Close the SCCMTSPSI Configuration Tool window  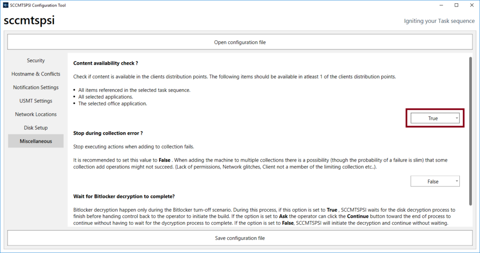[472, 5]
